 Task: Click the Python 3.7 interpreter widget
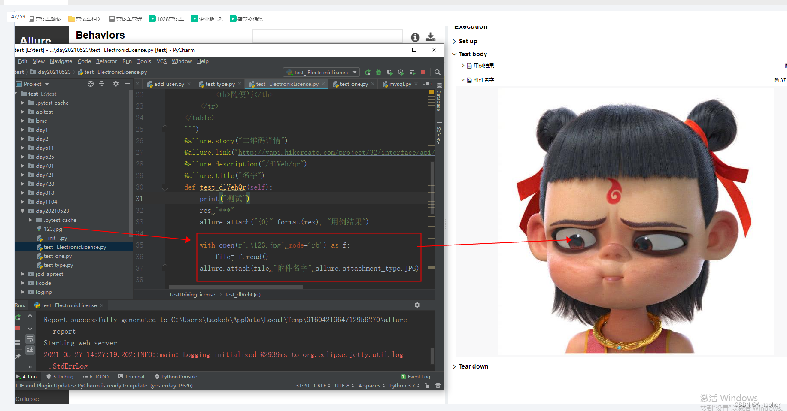(404, 386)
